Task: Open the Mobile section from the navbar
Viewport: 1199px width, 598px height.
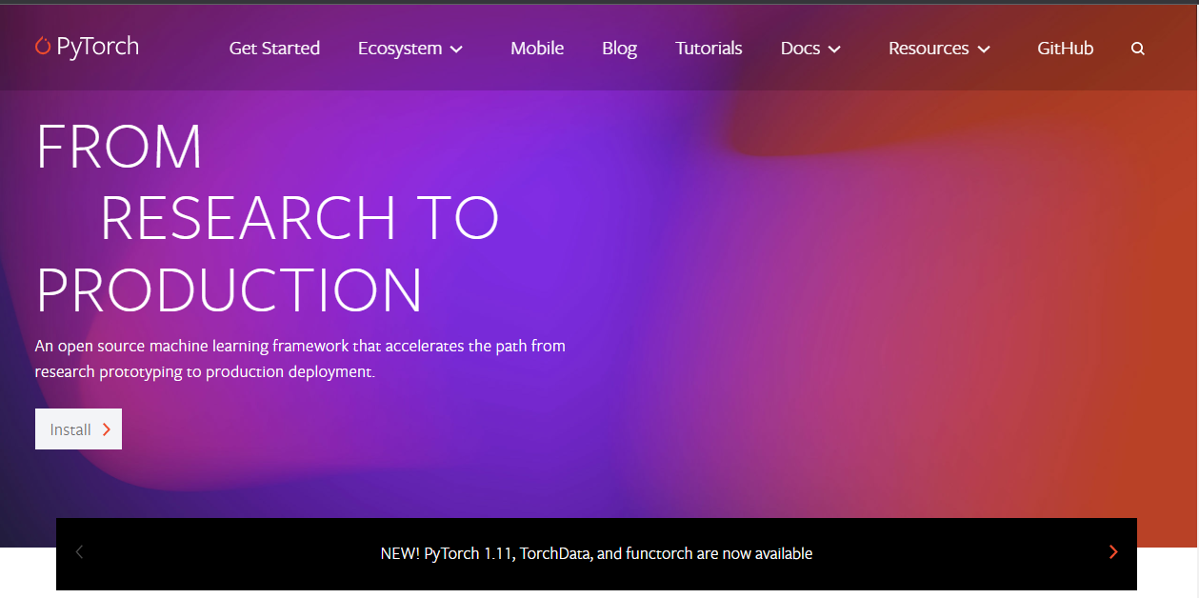Action: pos(536,48)
